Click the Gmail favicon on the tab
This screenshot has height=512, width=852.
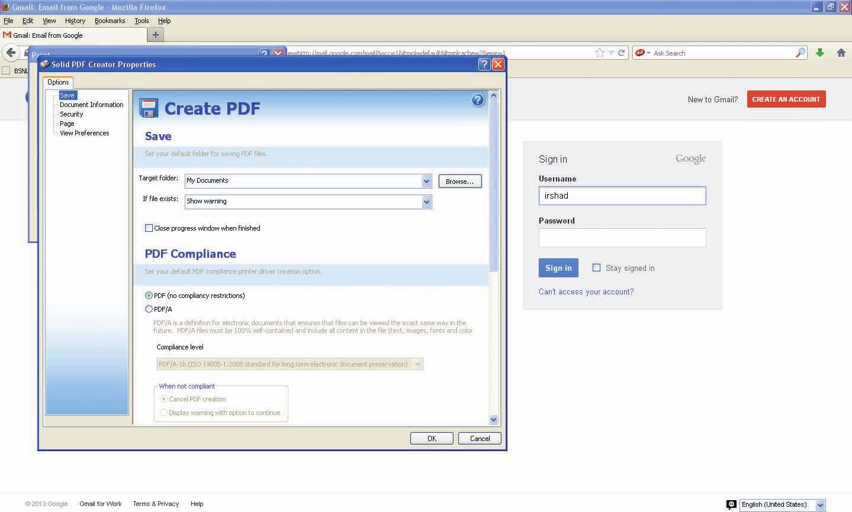point(7,35)
